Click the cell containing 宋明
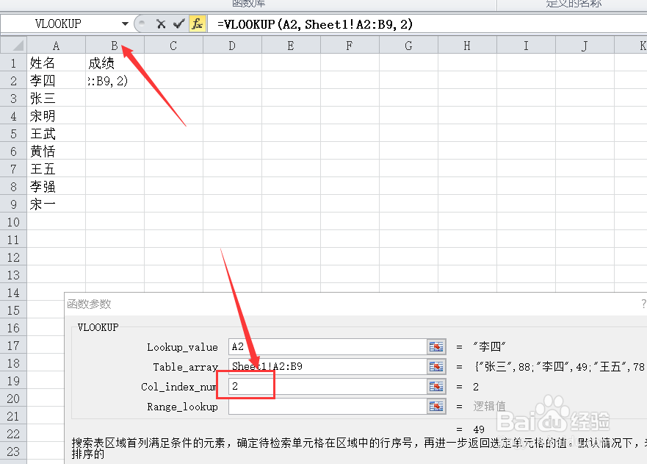647x464 pixels. click(42, 115)
